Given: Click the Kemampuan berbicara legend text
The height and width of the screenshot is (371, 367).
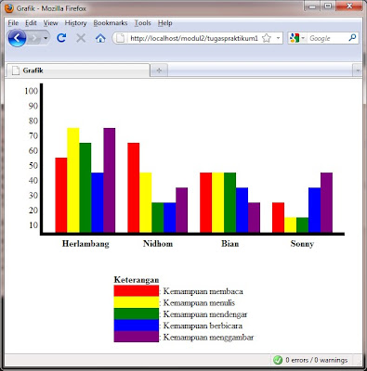Looking at the screenshot, I should point(203,326).
